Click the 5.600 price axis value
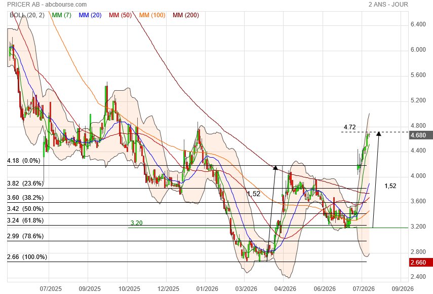 pyautogui.click(x=418, y=75)
